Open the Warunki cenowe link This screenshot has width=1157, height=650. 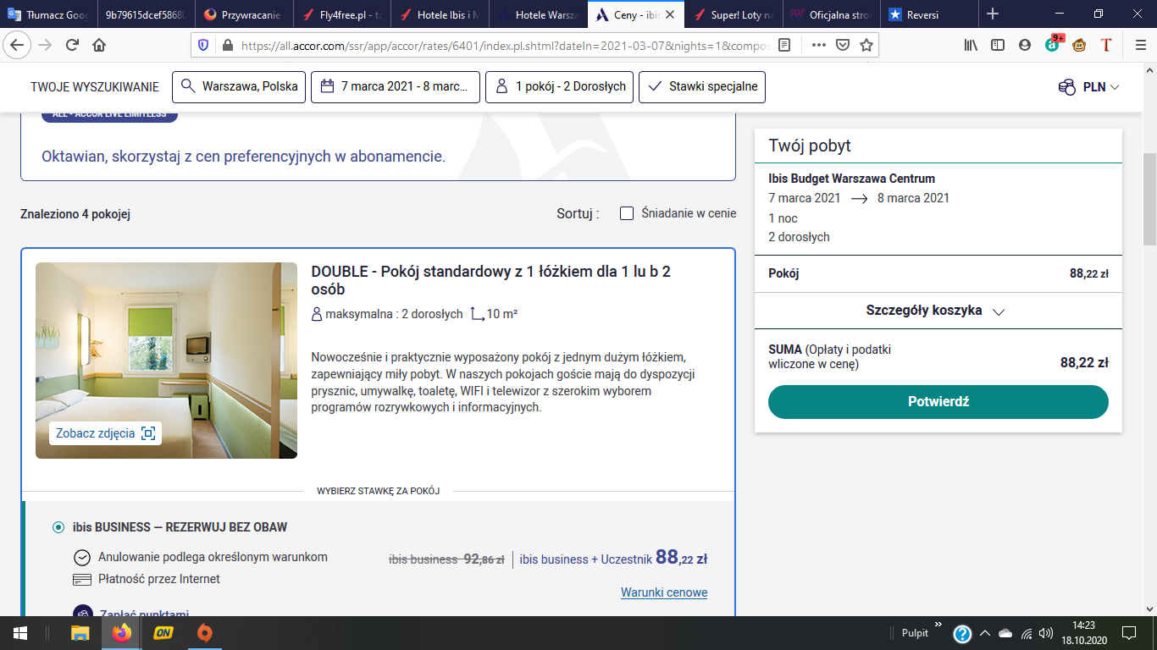[x=664, y=592]
